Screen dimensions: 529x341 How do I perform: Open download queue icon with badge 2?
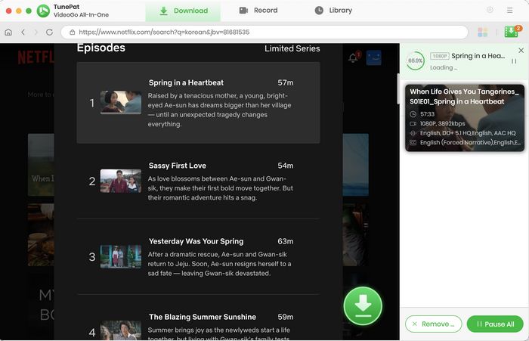click(512, 32)
